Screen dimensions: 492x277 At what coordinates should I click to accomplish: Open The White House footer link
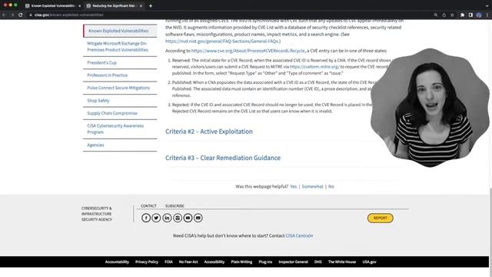(342, 262)
